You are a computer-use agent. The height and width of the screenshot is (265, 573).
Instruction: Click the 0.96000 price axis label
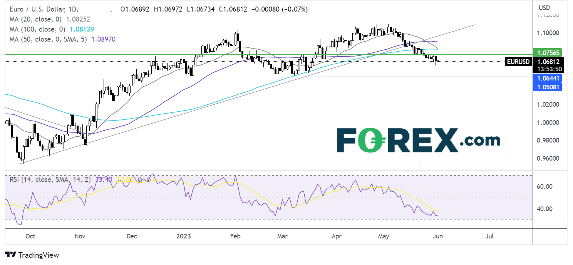coord(549,158)
